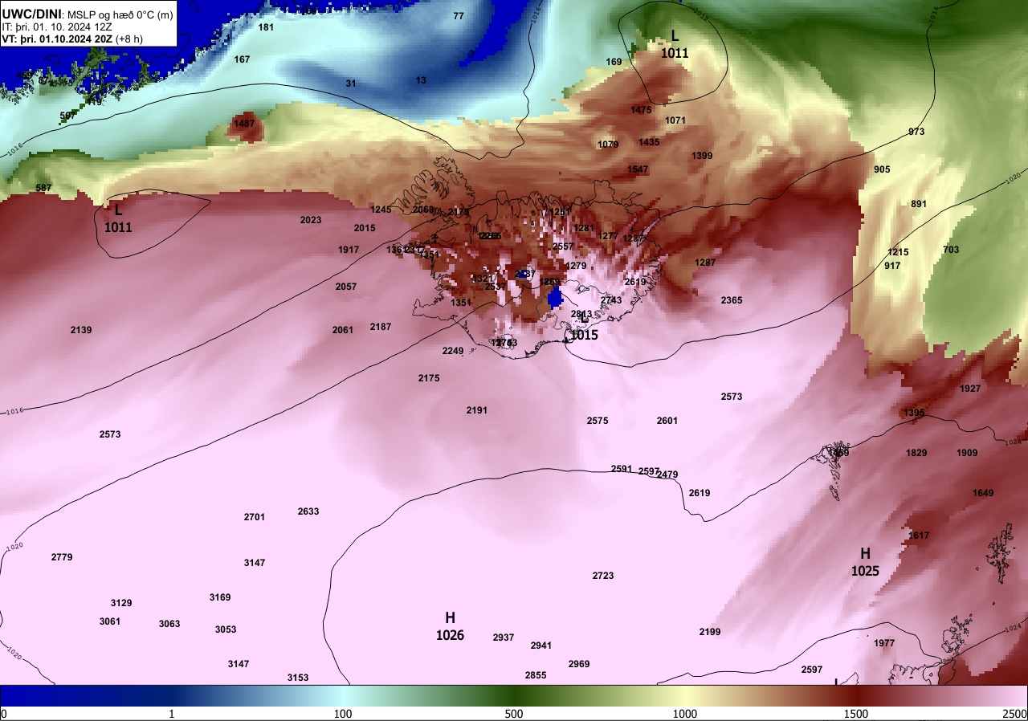Click the height value 2779

click(62, 557)
